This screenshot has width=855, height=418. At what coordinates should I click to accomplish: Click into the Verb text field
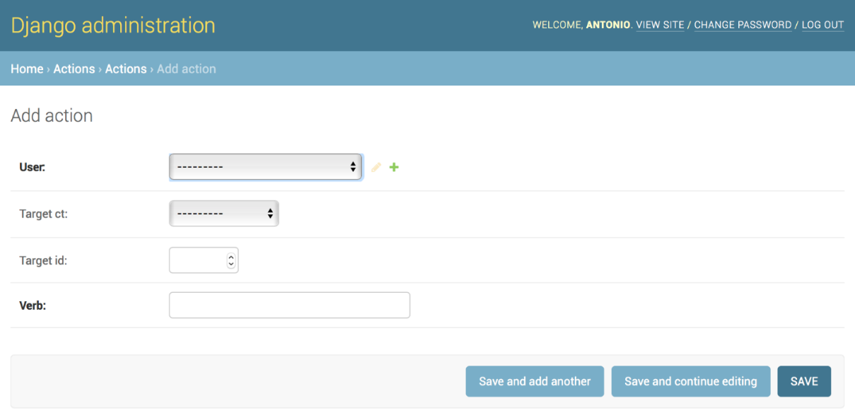[x=289, y=306]
